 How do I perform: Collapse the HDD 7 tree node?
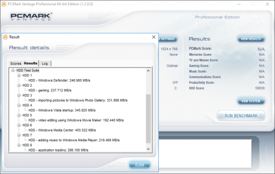(x=19, y=135)
